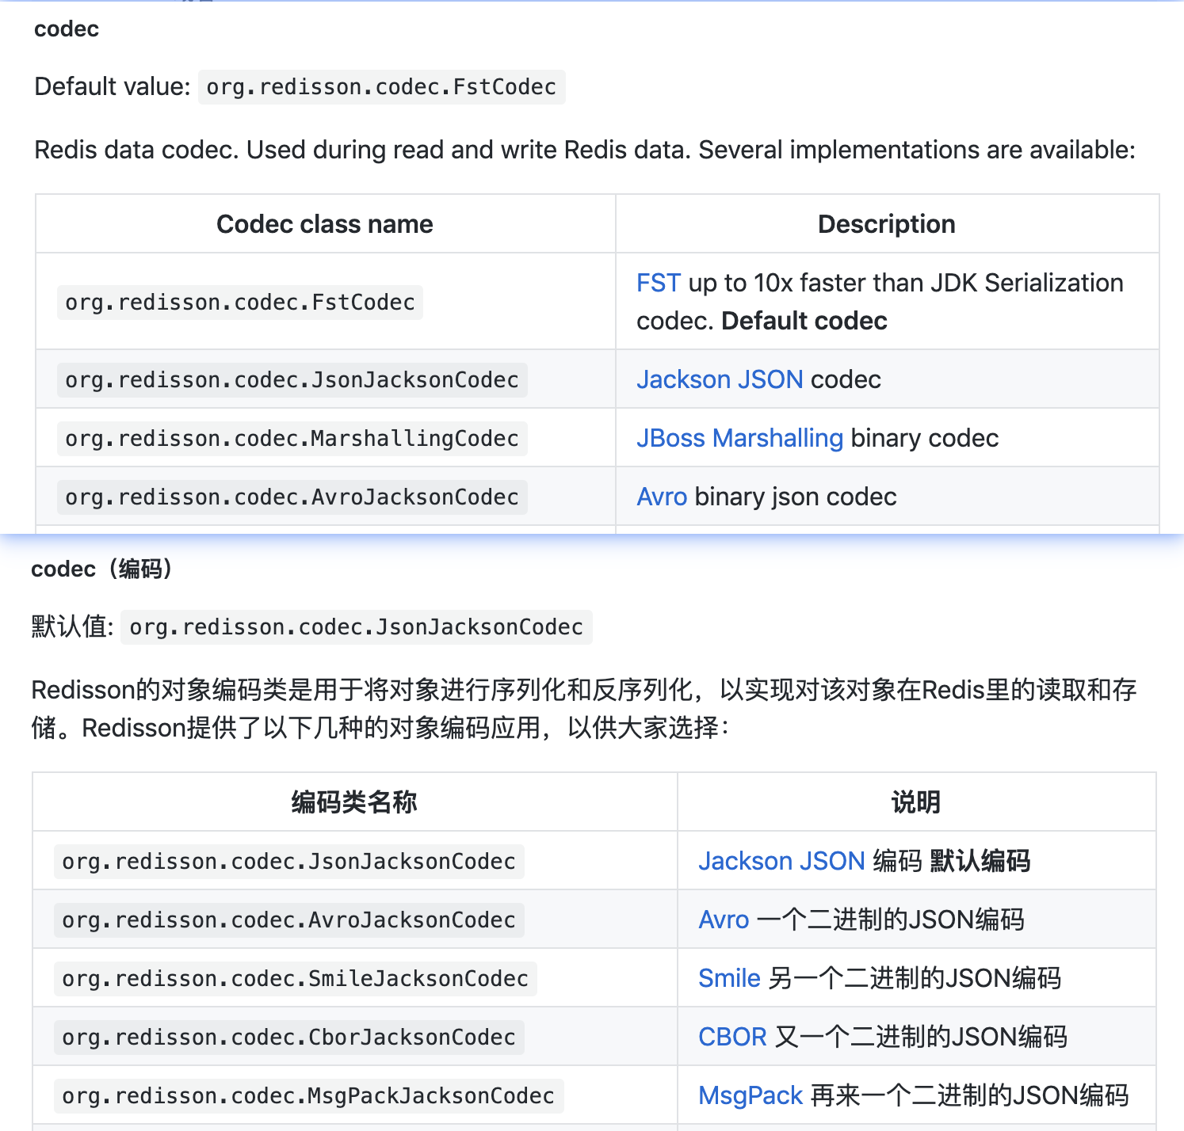Click the Avro link next to 二进制的JSON编码
This screenshot has width=1184, height=1131.
pos(722,920)
